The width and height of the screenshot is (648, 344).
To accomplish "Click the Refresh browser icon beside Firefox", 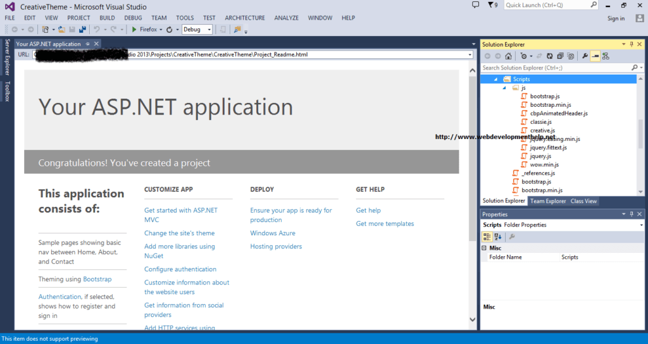I will 170,30.
